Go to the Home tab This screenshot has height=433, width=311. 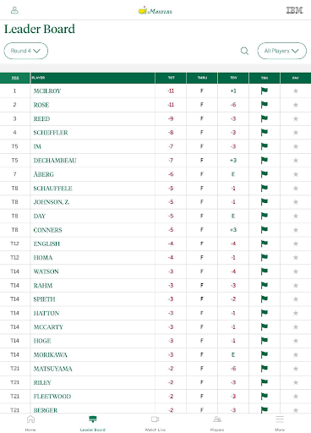click(30, 423)
